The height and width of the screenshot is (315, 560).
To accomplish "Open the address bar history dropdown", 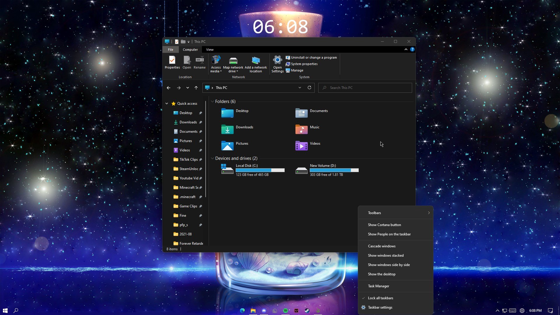I will [x=300, y=87].
